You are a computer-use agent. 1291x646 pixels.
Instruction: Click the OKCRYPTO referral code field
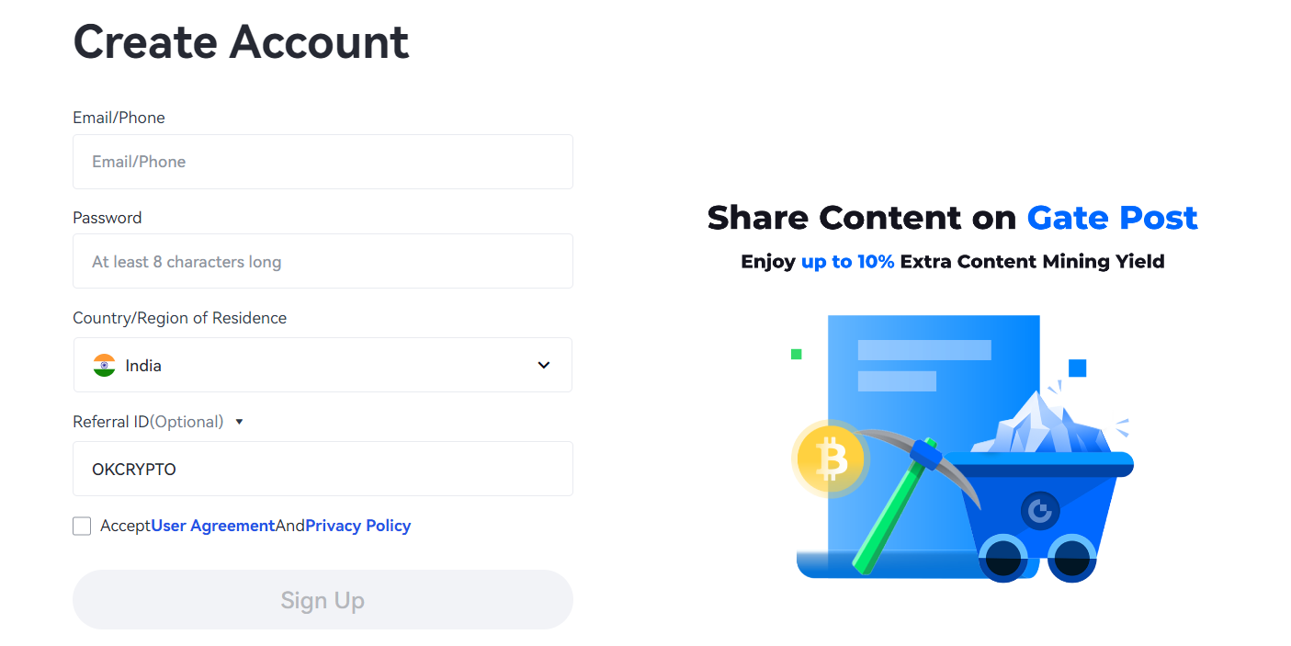click(323, 469)
